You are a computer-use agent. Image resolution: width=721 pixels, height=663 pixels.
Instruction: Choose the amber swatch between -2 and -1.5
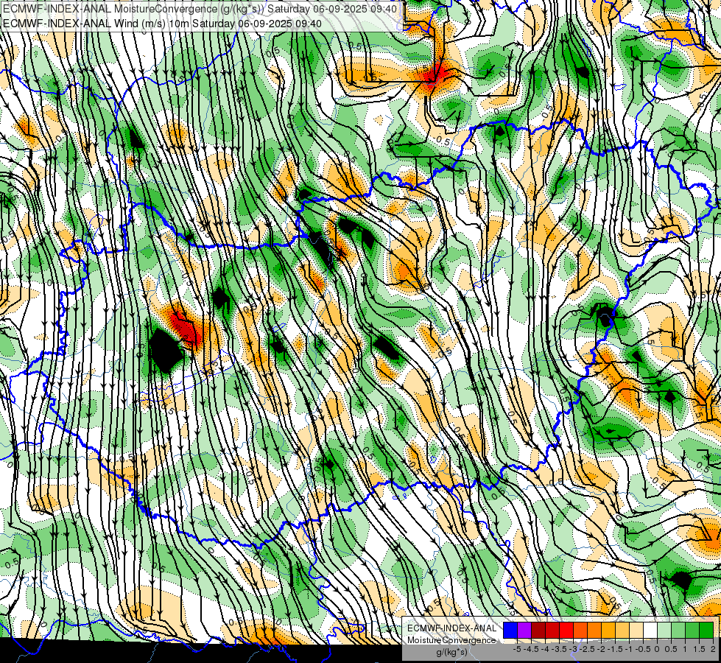[x=608, y=630]
